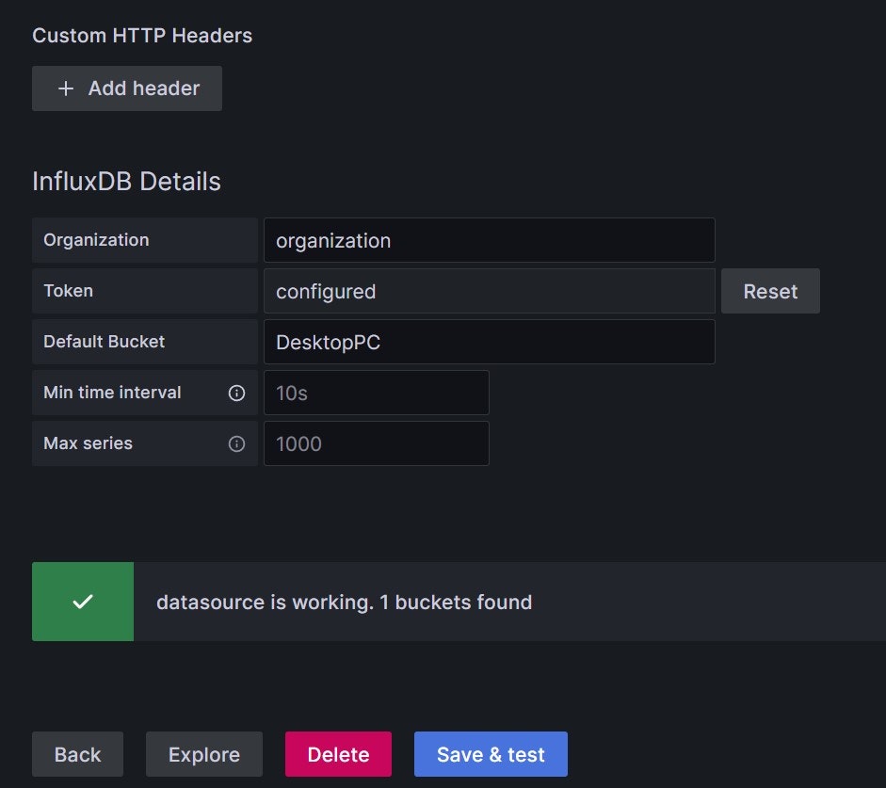The image size is (886, 788).
Task: Click the plus icon in Add header
Action: point(66,88)
